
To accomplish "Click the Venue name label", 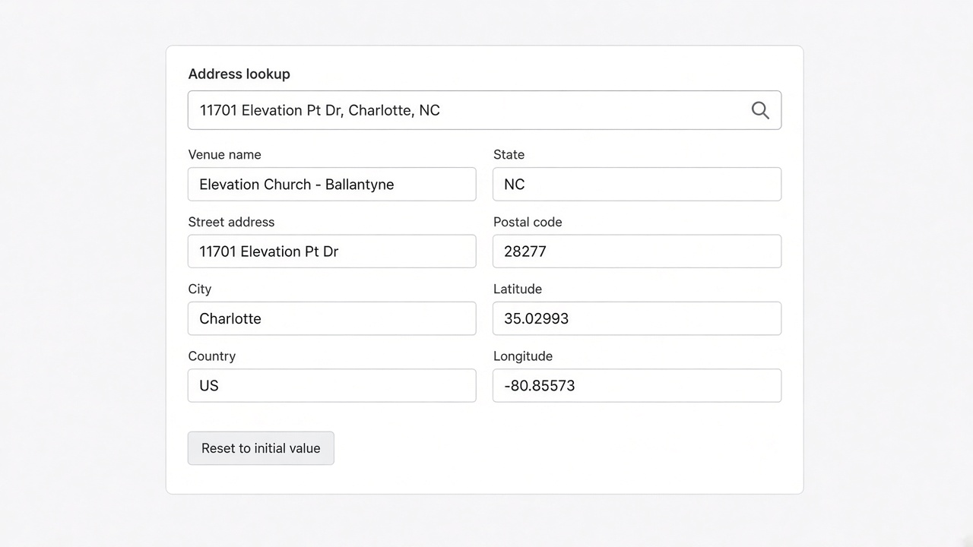I will (225, 154).
